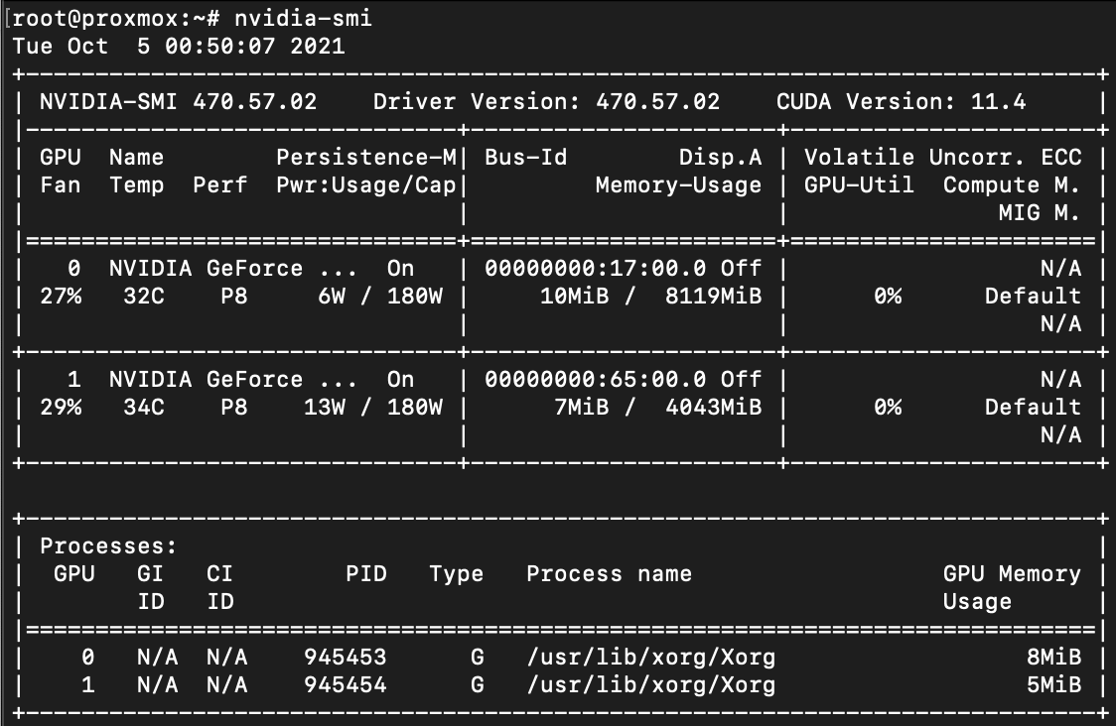Click the Xorg process path for PID 945454

coord(650,685)
